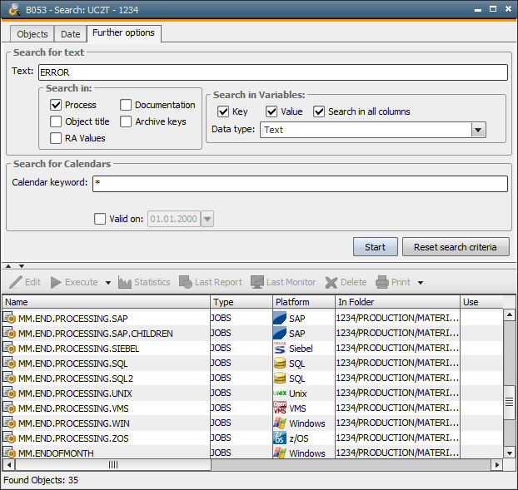This screenshot has width=518, height=490.
Task: Click the Edit pencil toolbar icon
Action: (16, 282)
